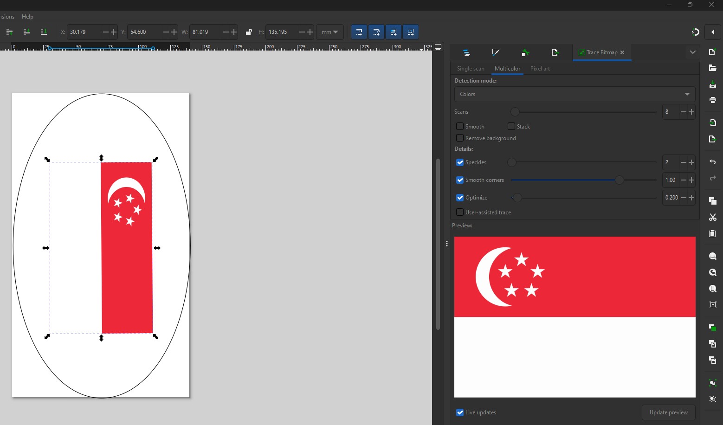Image resolution: width=723 pixels, height=425 pixels.
Task: Redo the last undone action
Action: (x=712, y=178)
